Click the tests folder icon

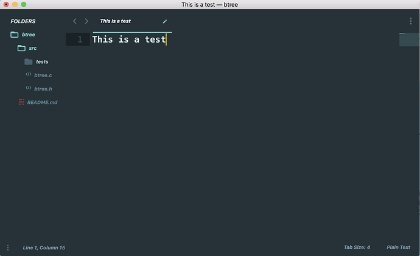pos(29,62)
